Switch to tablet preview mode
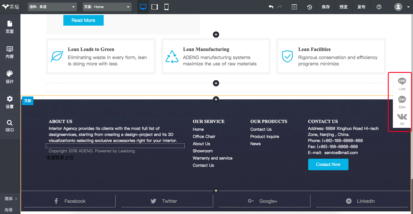Viewport: 413px width, 214px height. tap(155, 7)
